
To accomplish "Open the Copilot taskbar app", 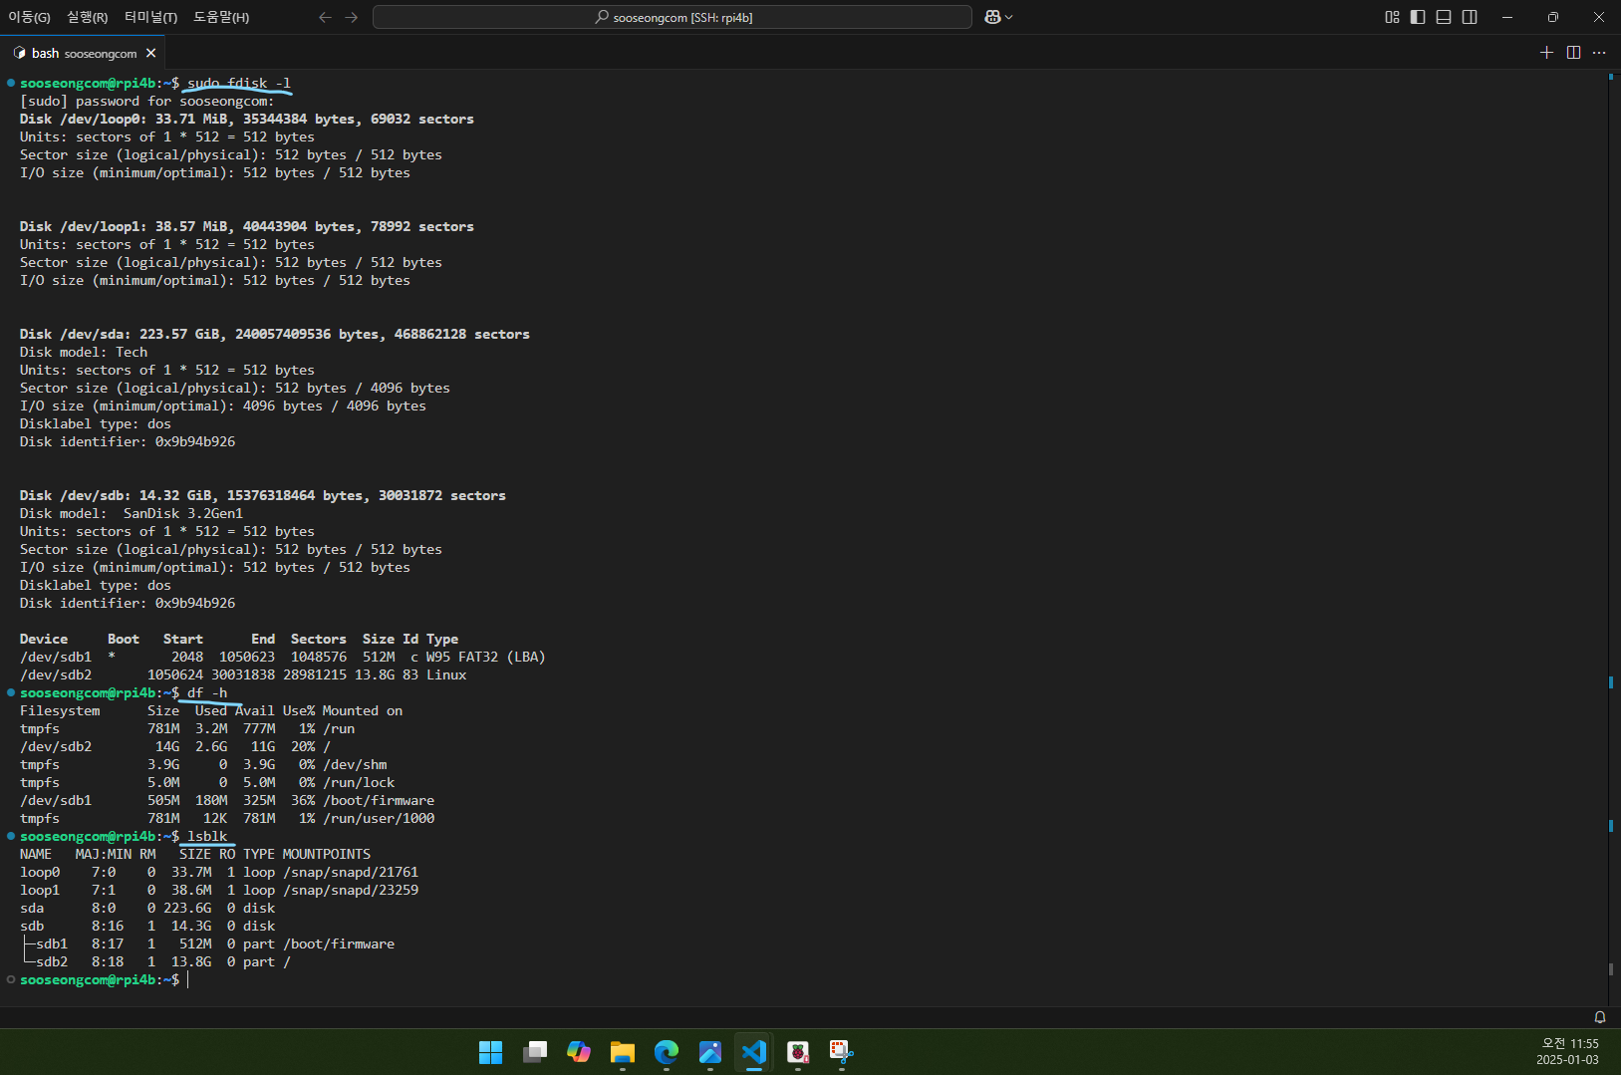I will pyautogui.click(x=579, y=1052).
